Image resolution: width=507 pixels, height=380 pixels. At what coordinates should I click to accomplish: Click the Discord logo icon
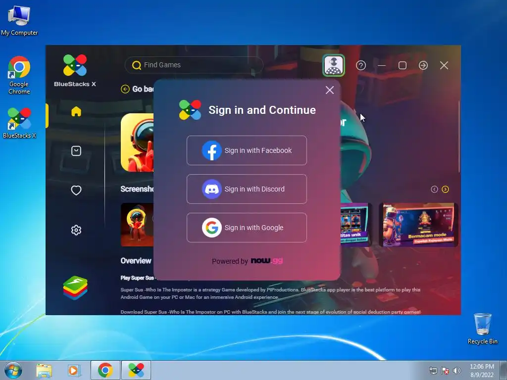coord(212,189)
